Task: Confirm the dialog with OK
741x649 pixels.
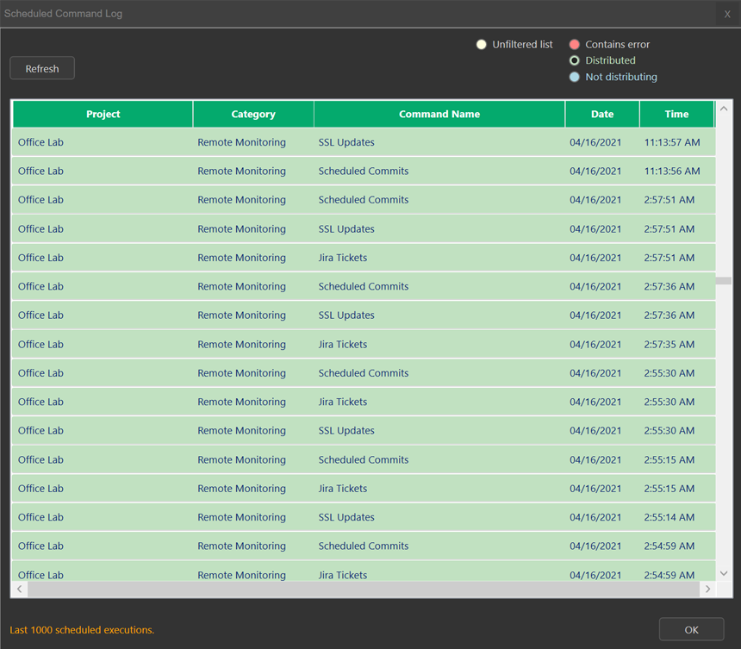Action: [691, 629]
